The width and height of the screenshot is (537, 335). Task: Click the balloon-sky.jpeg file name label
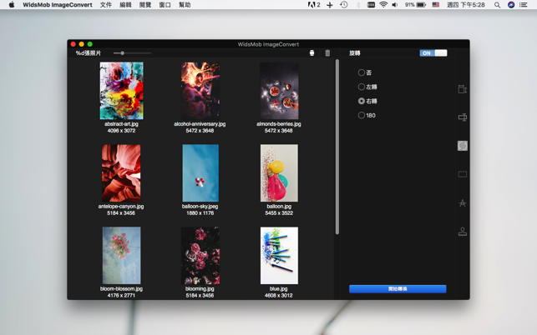tap(200, 207)
